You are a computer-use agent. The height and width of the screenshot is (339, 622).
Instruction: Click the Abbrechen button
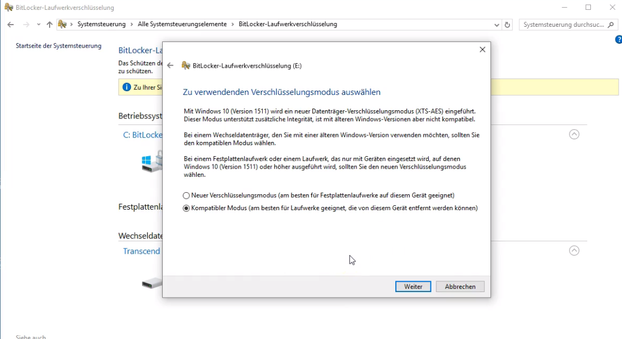(x=460, y=287)
